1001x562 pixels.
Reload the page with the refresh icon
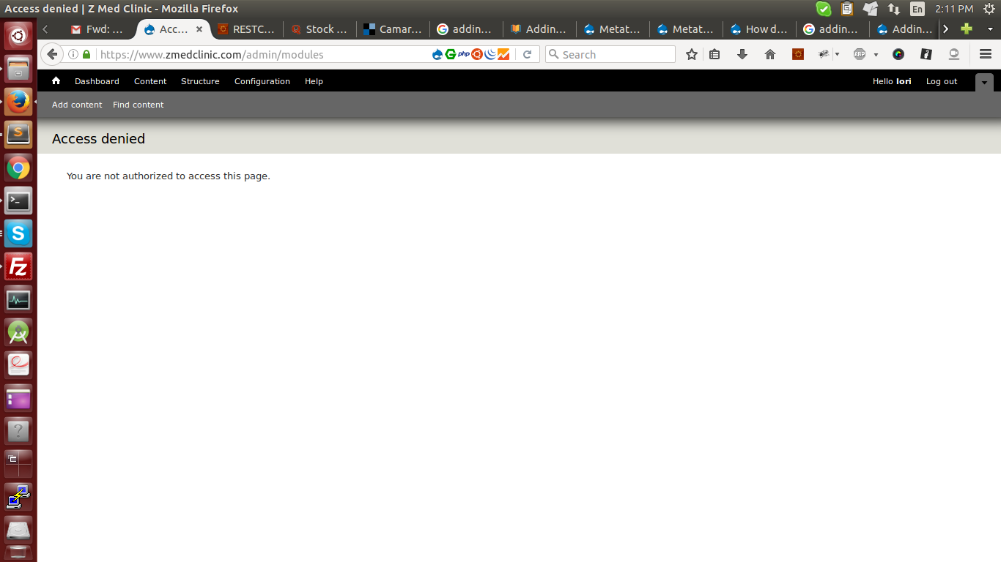coord(527,54)
